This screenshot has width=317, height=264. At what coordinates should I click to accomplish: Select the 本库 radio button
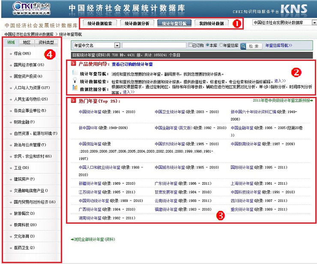(208, 45)
